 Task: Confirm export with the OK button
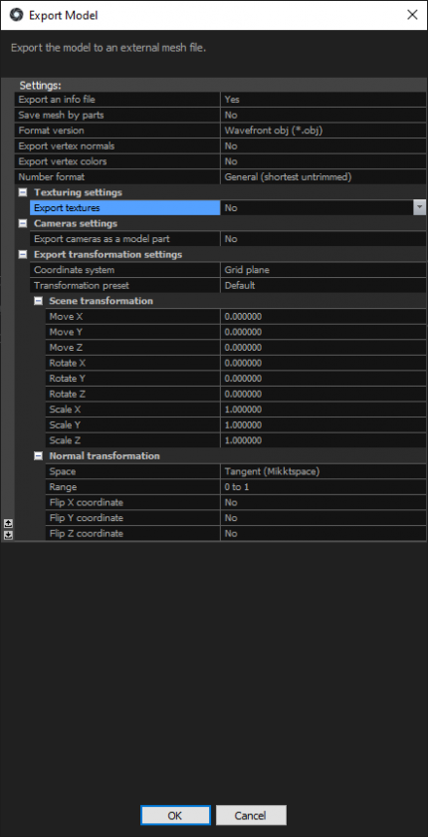coord(175,815)
